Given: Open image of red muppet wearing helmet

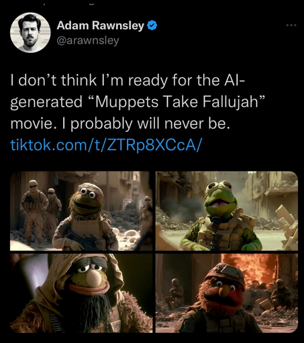Looking at the screenshot, I should [227, 293].
